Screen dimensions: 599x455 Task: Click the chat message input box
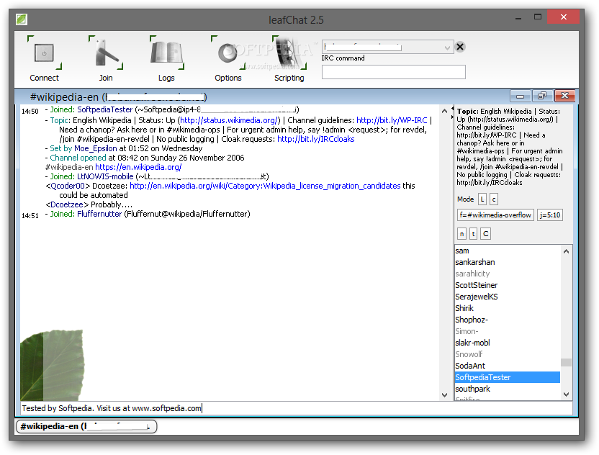296,408
